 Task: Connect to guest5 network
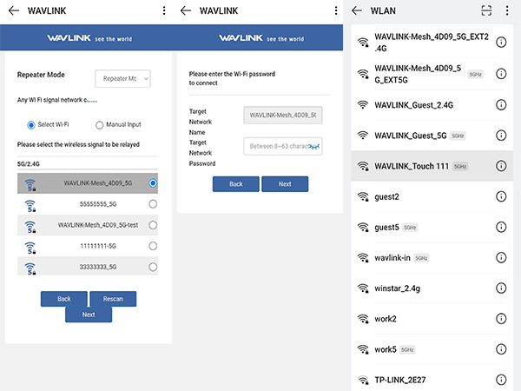[432, 227]
